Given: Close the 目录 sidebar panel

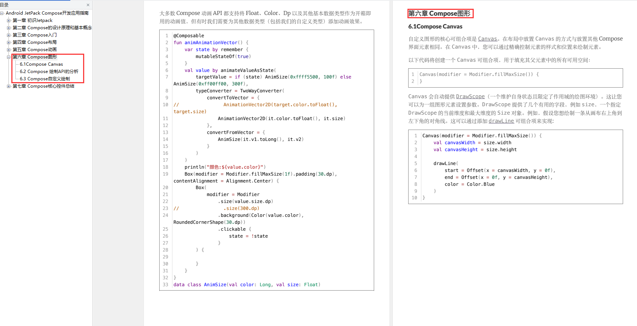Looking at the screenshot, I should pyautogui.click(x=88, y=5).
